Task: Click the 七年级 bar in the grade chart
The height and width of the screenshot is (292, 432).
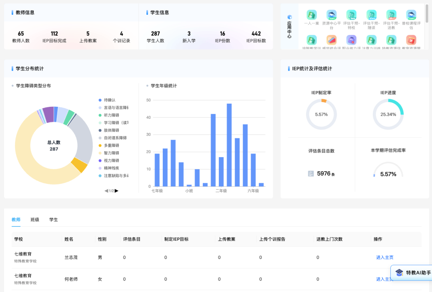Action: pos(157,170)
